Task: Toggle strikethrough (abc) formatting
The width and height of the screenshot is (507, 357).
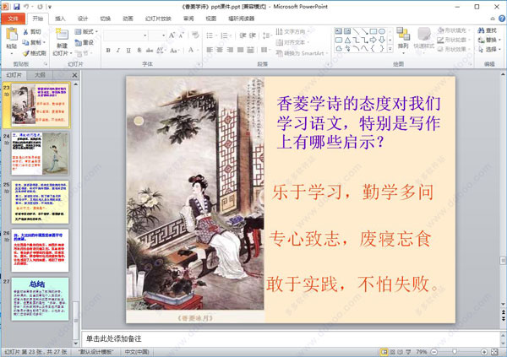Action: pos(149,50)
